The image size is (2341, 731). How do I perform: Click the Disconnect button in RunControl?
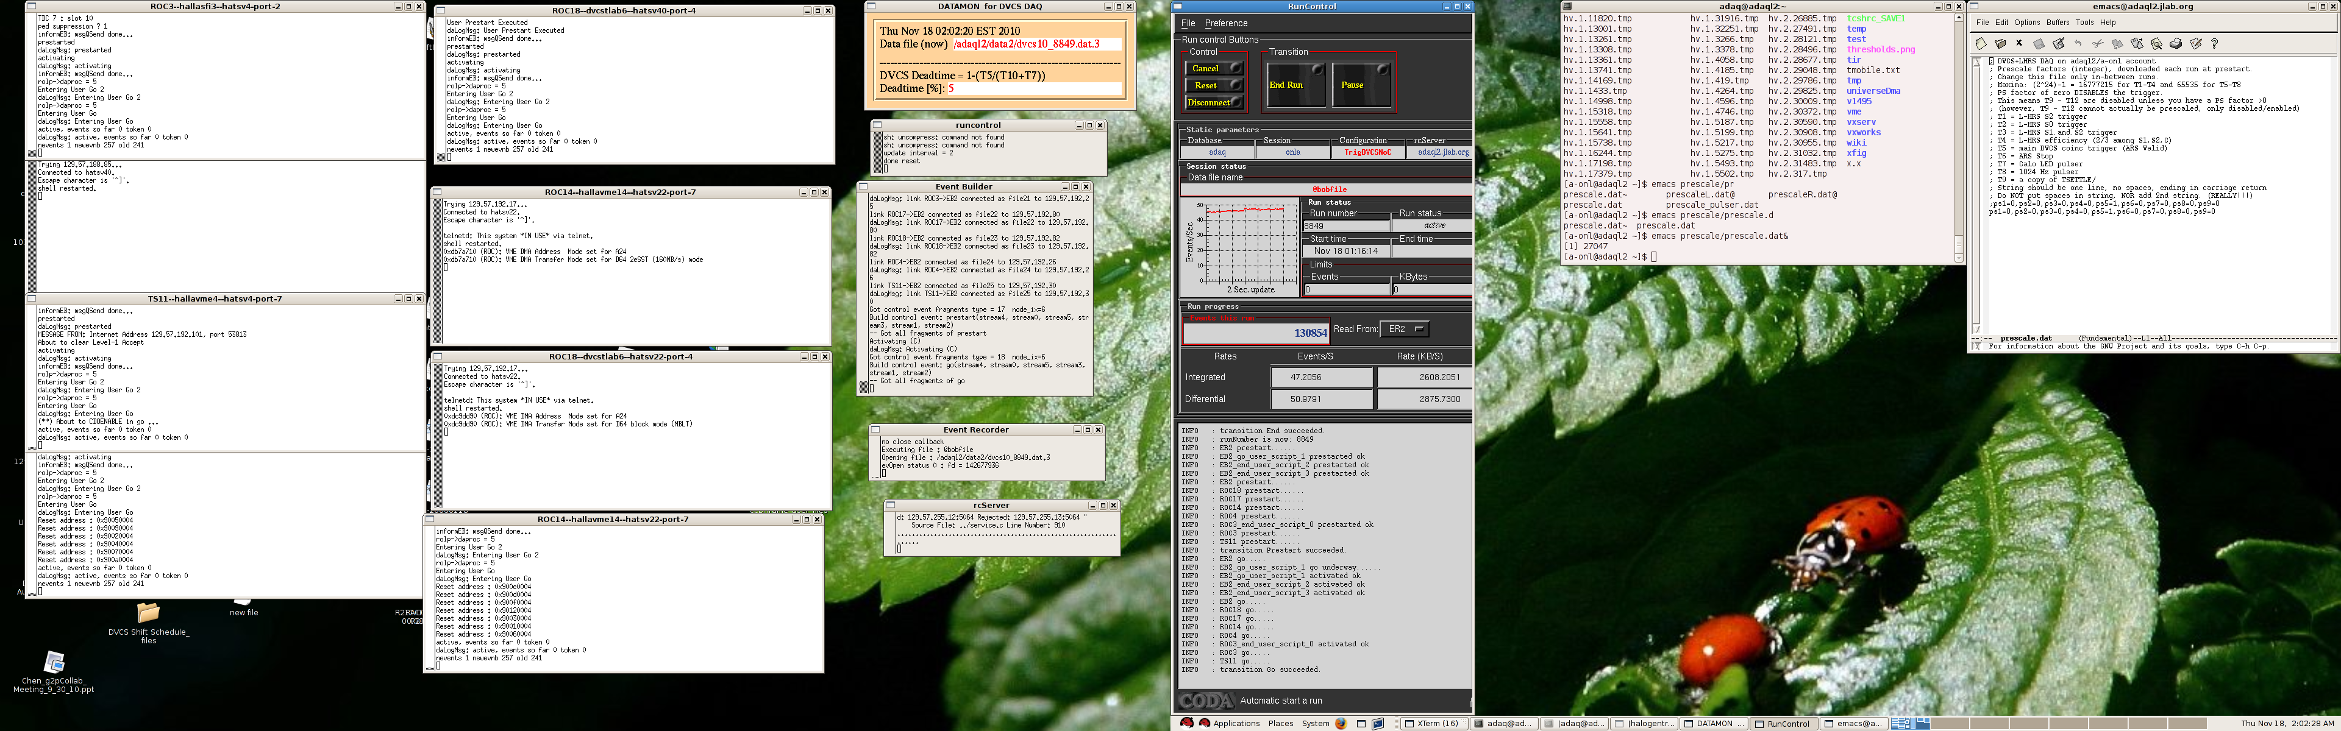point(1214,102)
